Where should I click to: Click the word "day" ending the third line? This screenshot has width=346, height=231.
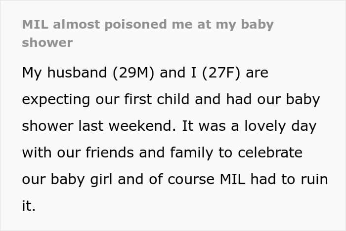coord(304,126)
